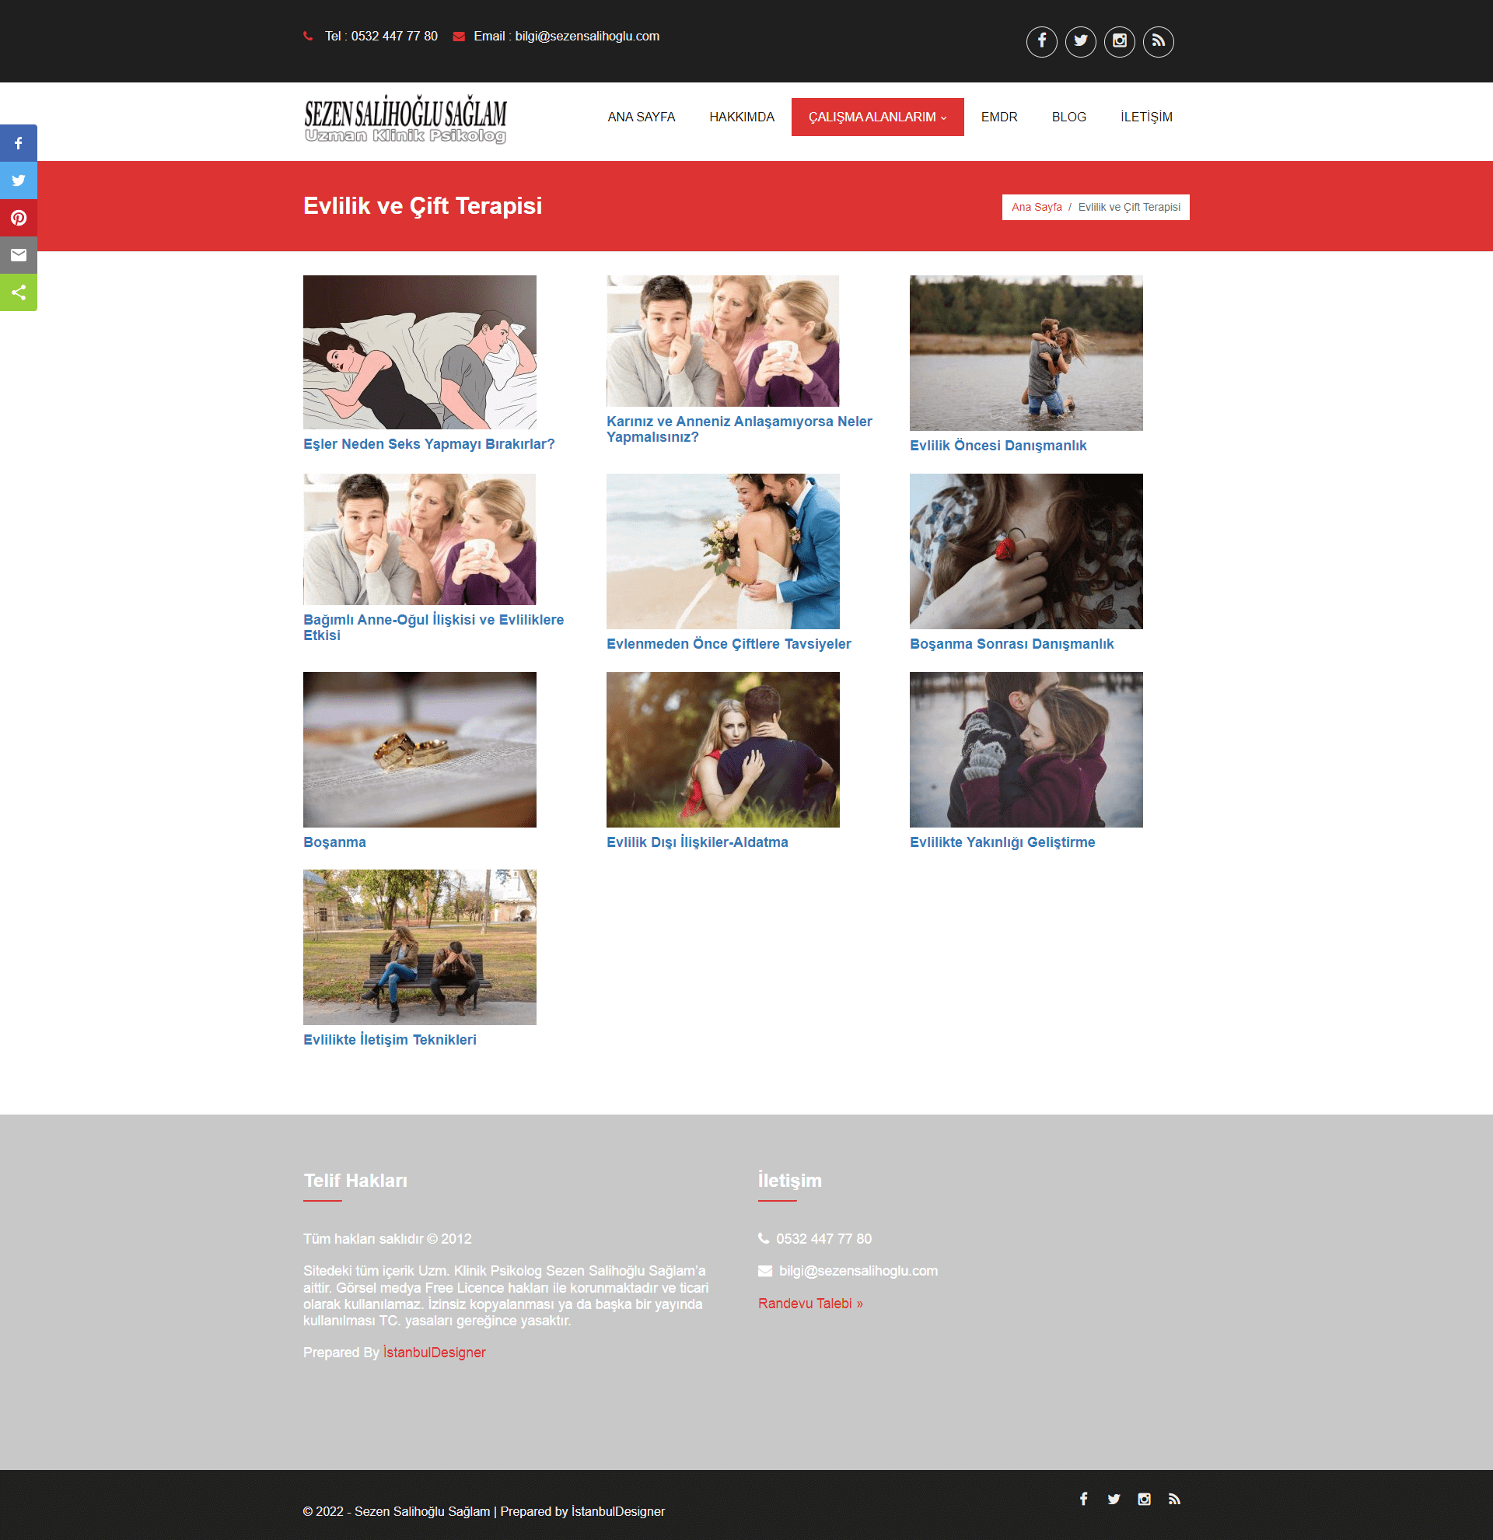Open the EMDR menu item
The image size is (1493, 1540).
click(x=999, y=117)
